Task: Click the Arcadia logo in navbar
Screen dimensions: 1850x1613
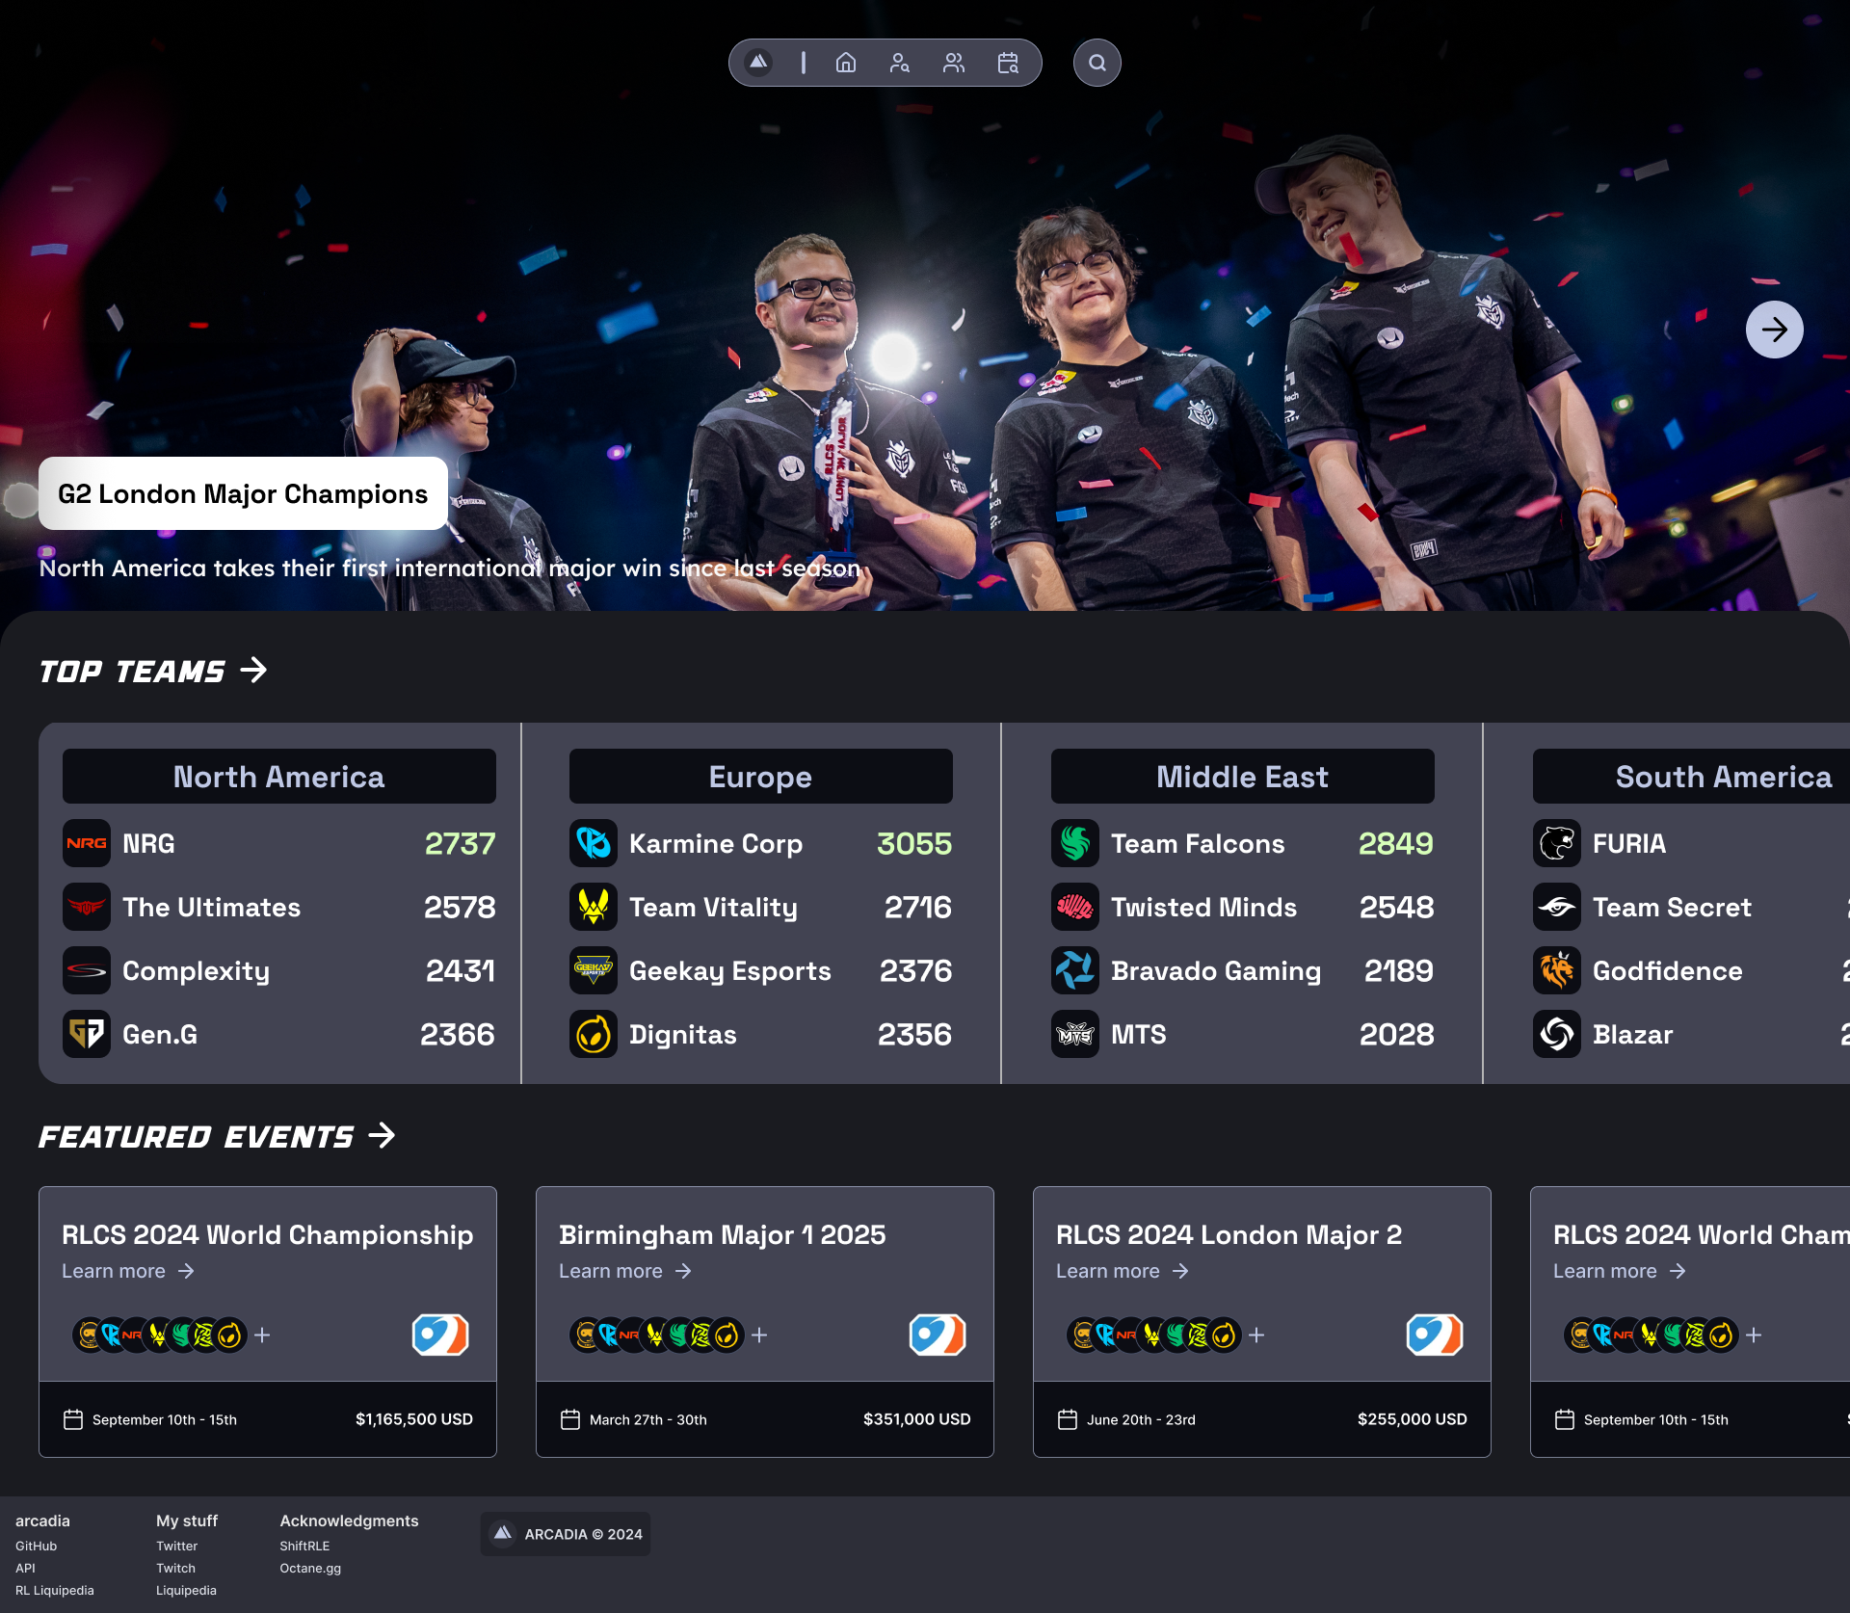Action: (759, 63)
